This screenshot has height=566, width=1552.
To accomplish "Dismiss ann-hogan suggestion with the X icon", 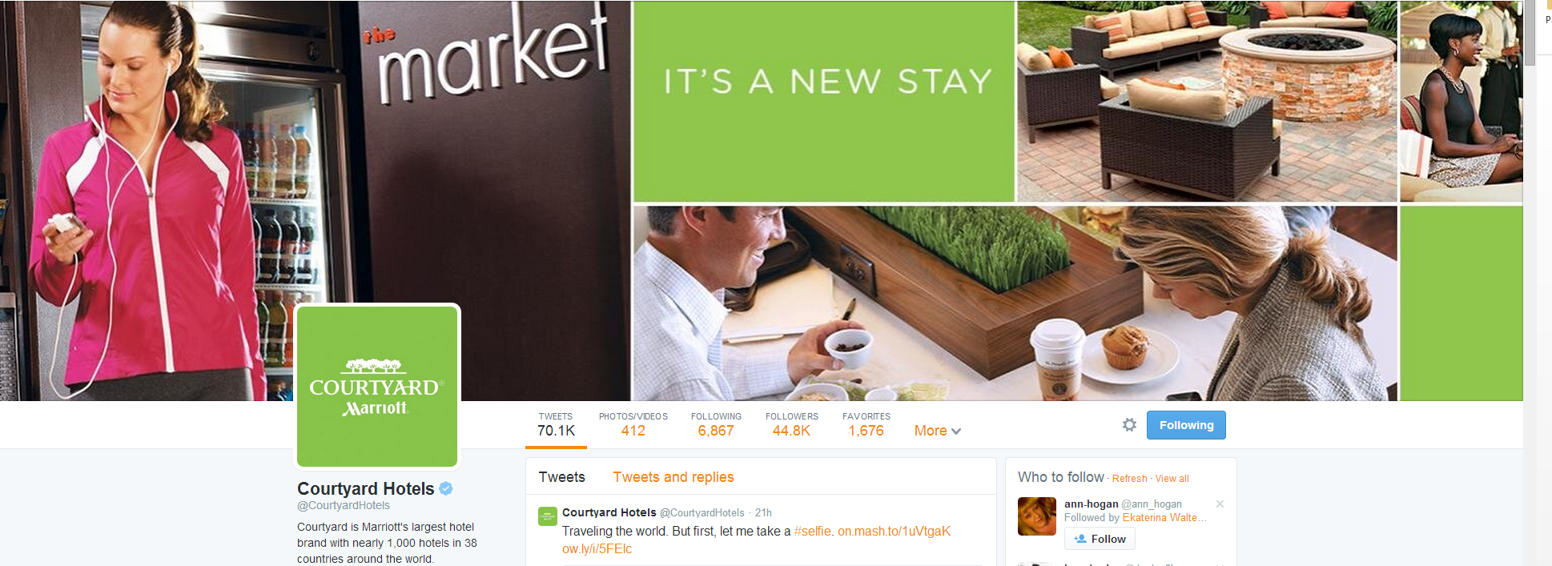I will pos(1220,504).
